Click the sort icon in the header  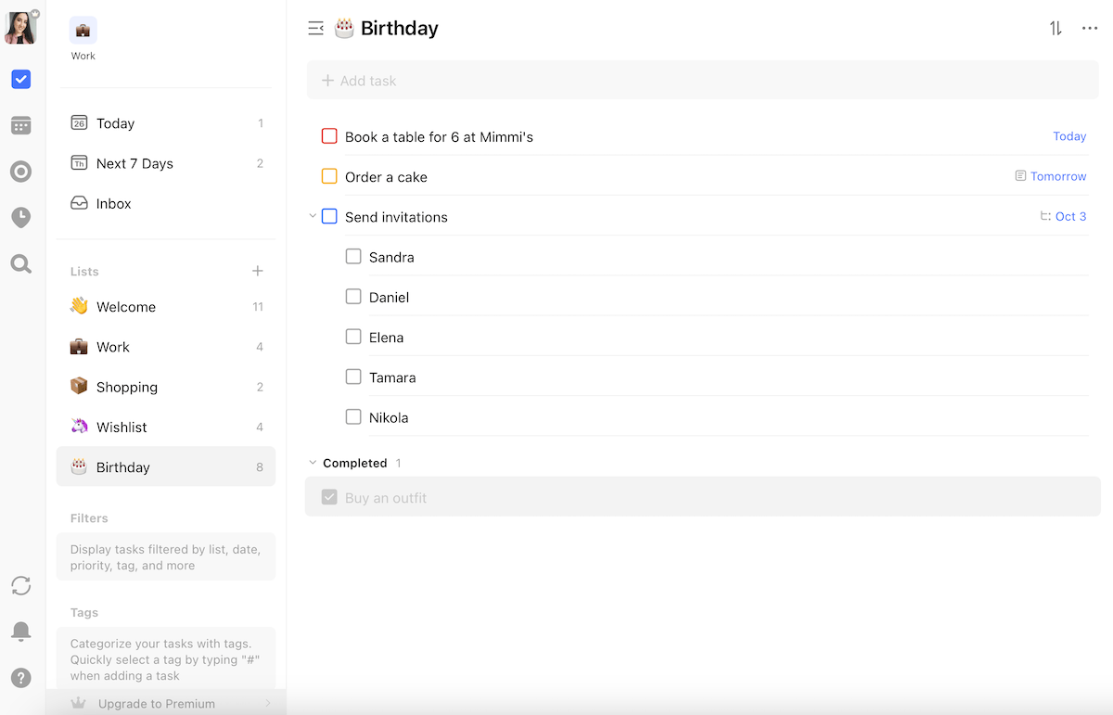[x=1055, y=29]
